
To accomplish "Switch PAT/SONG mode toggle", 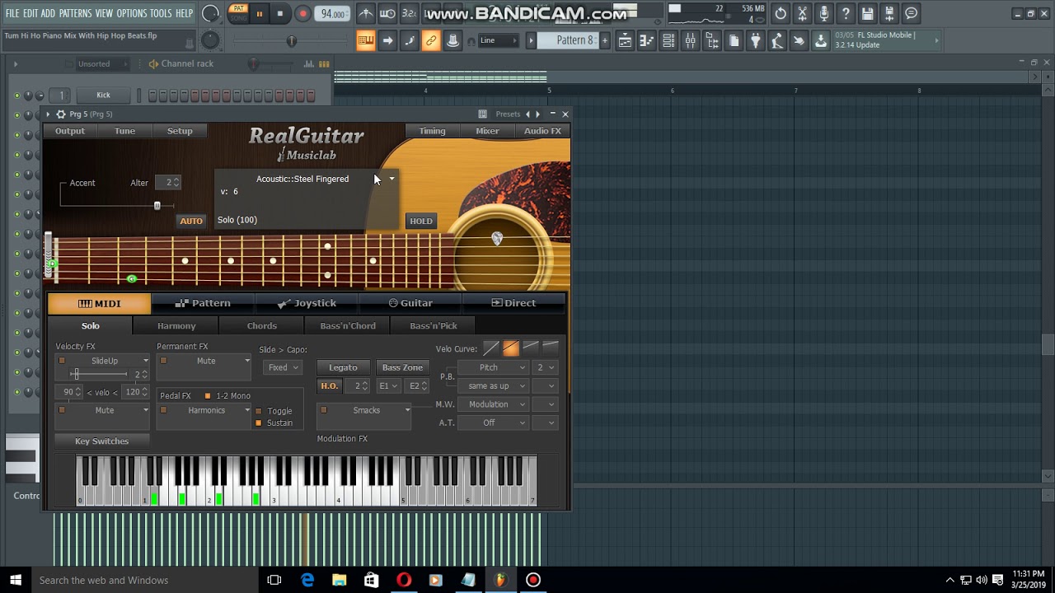I will point(237,14).
